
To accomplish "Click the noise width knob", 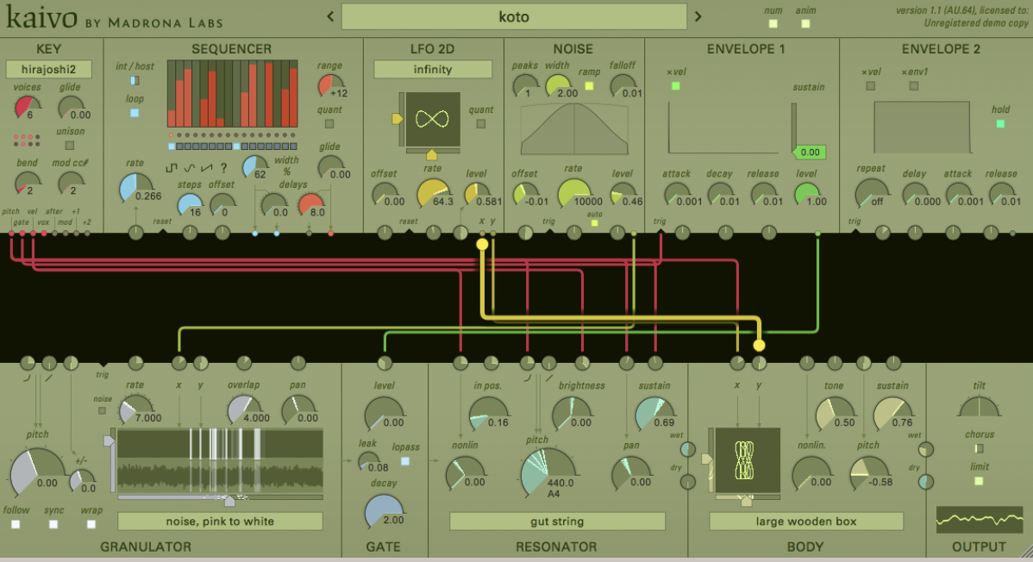I will tap(557, 86).
